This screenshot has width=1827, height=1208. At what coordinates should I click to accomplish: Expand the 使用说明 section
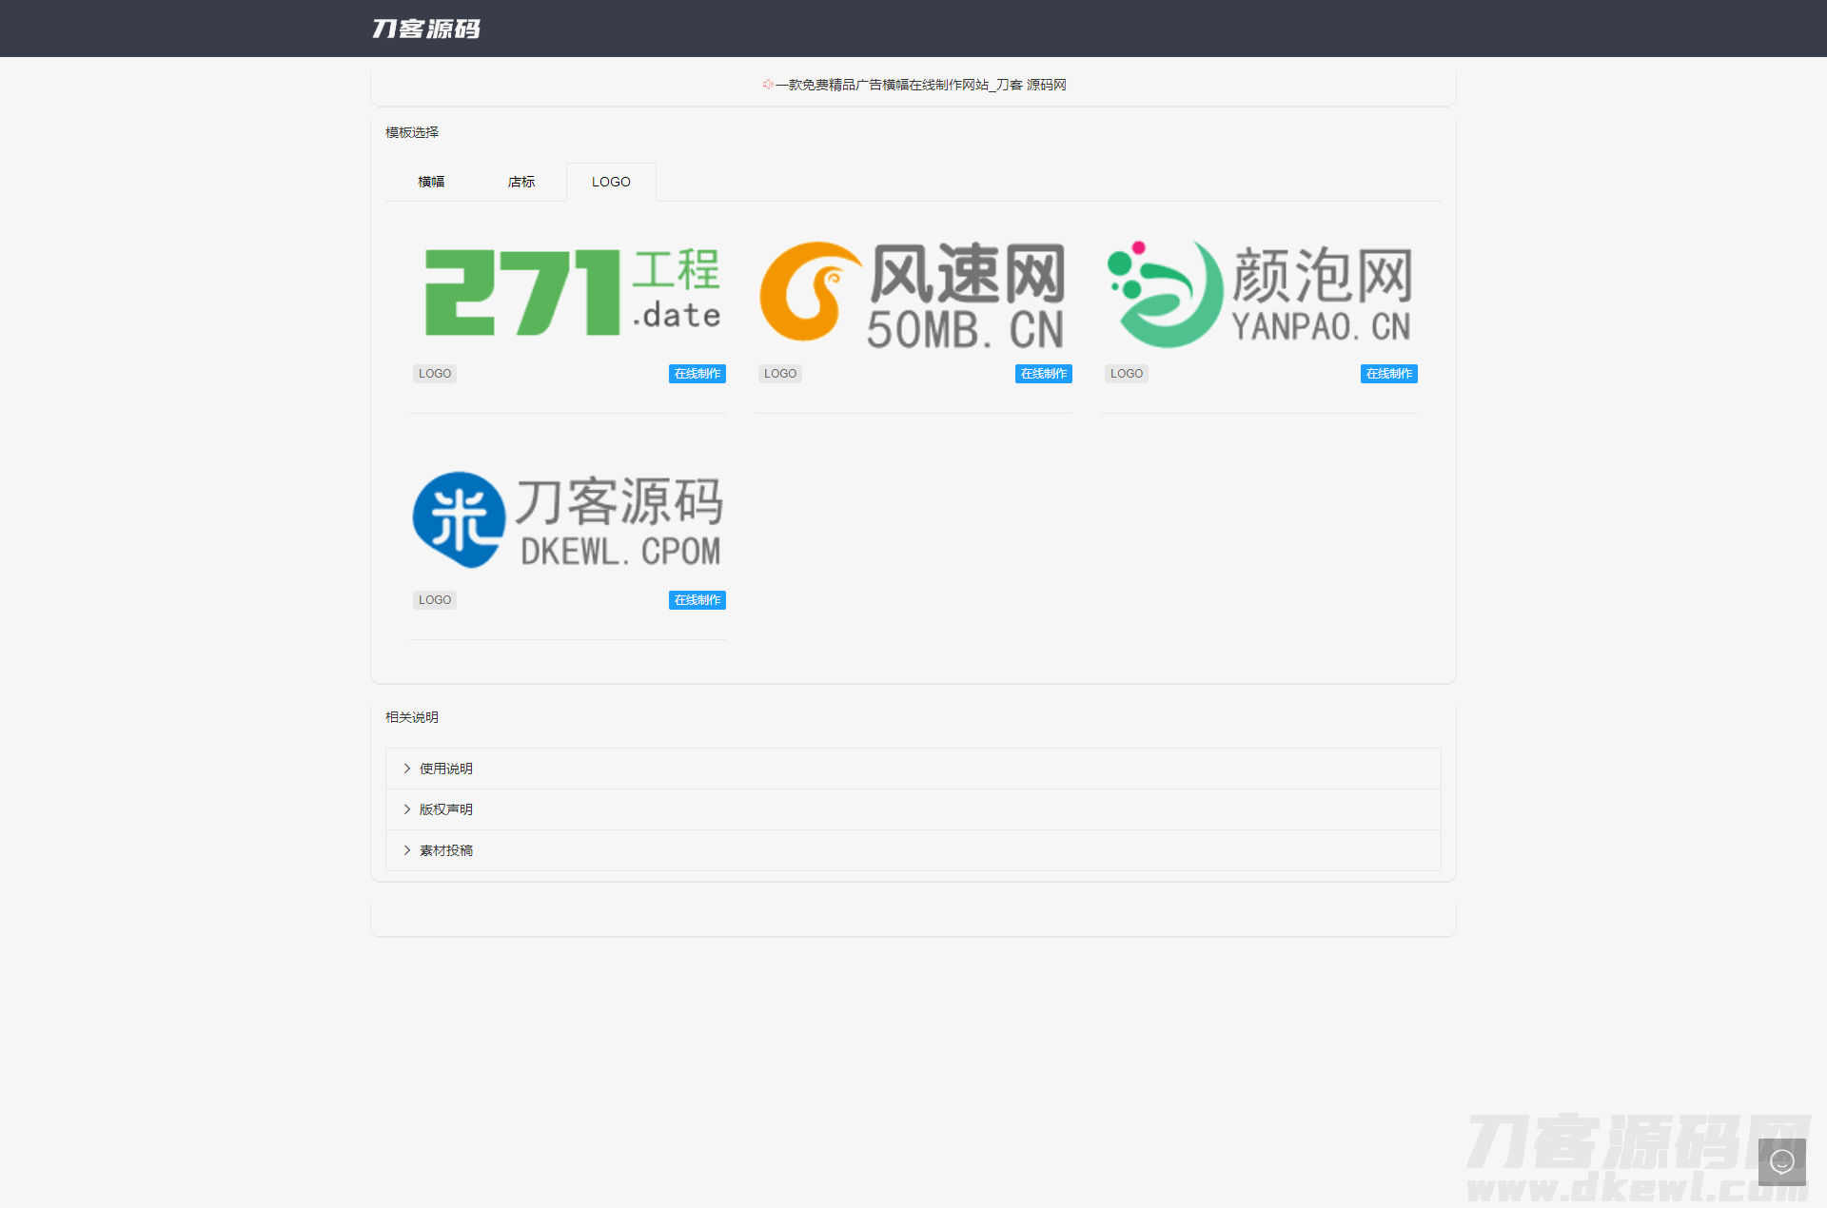point(446,769)
